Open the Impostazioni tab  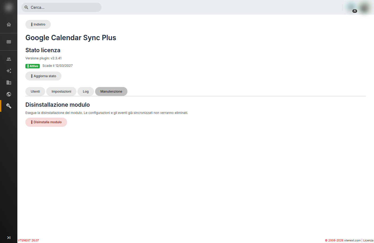coord(61,92)
